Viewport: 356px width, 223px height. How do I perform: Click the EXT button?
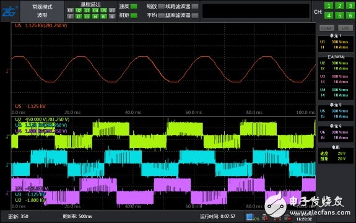[x=345, y=28]
